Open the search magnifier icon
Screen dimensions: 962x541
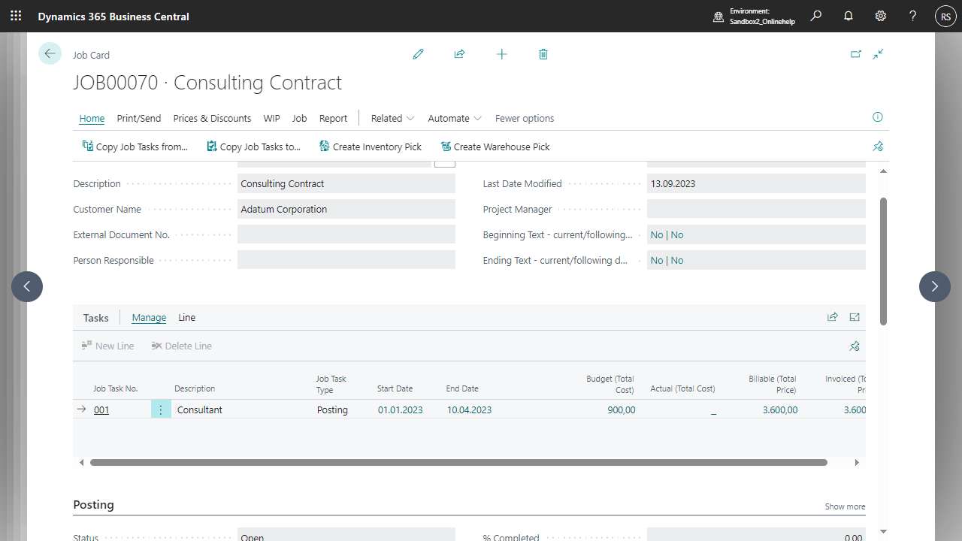click(816, 16)
